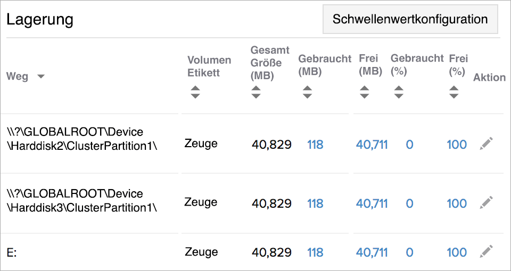Edit the Harddisk3 ClusterPartition1 row

(487, 202)
